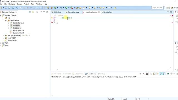Viewport: 178px width, 100px height.
Task: Expand the JavaFX SDK node
Action: pyautogui.click(x=3, y=38)
